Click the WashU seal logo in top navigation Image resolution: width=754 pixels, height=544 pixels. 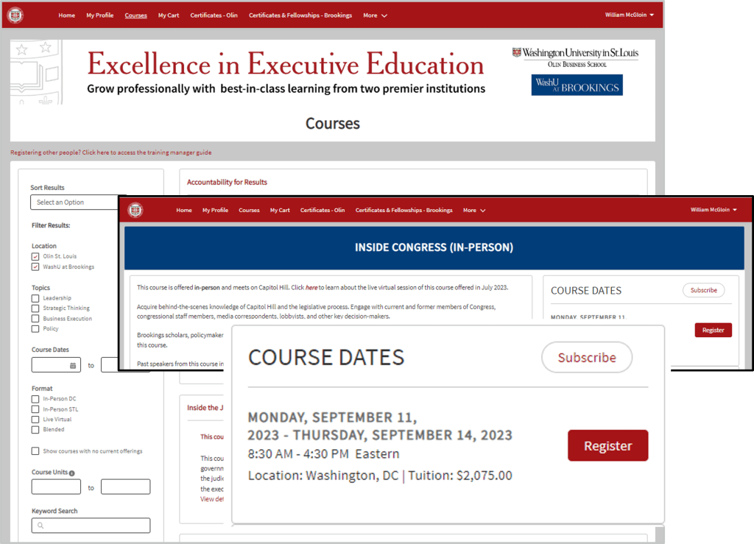click(x=15, y=15)
